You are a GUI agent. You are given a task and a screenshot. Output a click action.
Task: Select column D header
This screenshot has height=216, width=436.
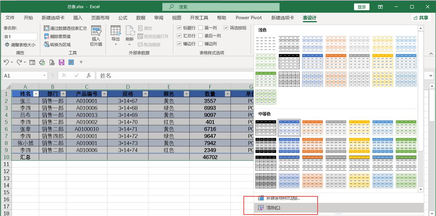(128, 86)
